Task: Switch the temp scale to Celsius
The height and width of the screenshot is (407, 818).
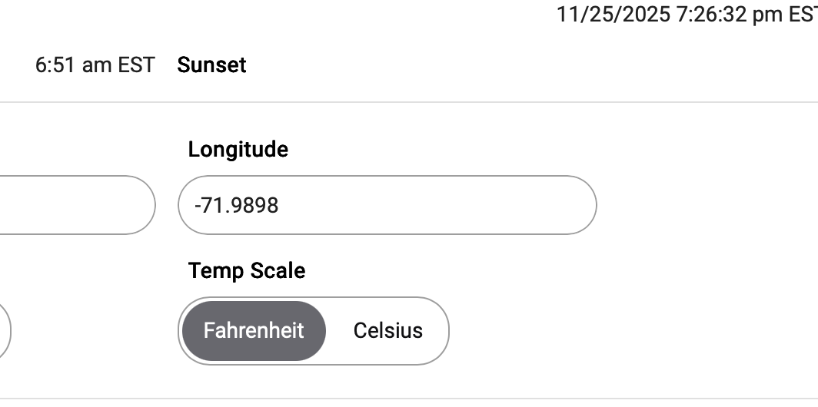Action: tap(387, 331)
